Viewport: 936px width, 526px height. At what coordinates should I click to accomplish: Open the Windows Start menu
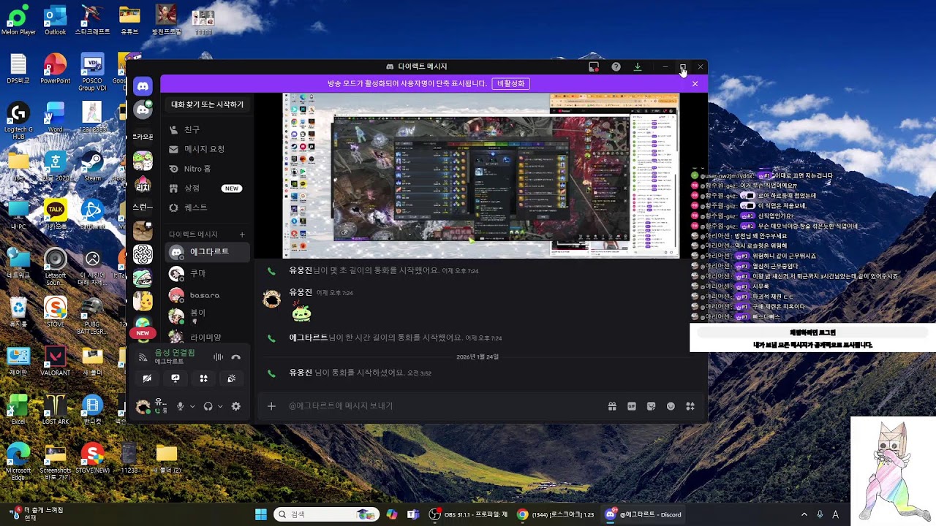(261, 514)
